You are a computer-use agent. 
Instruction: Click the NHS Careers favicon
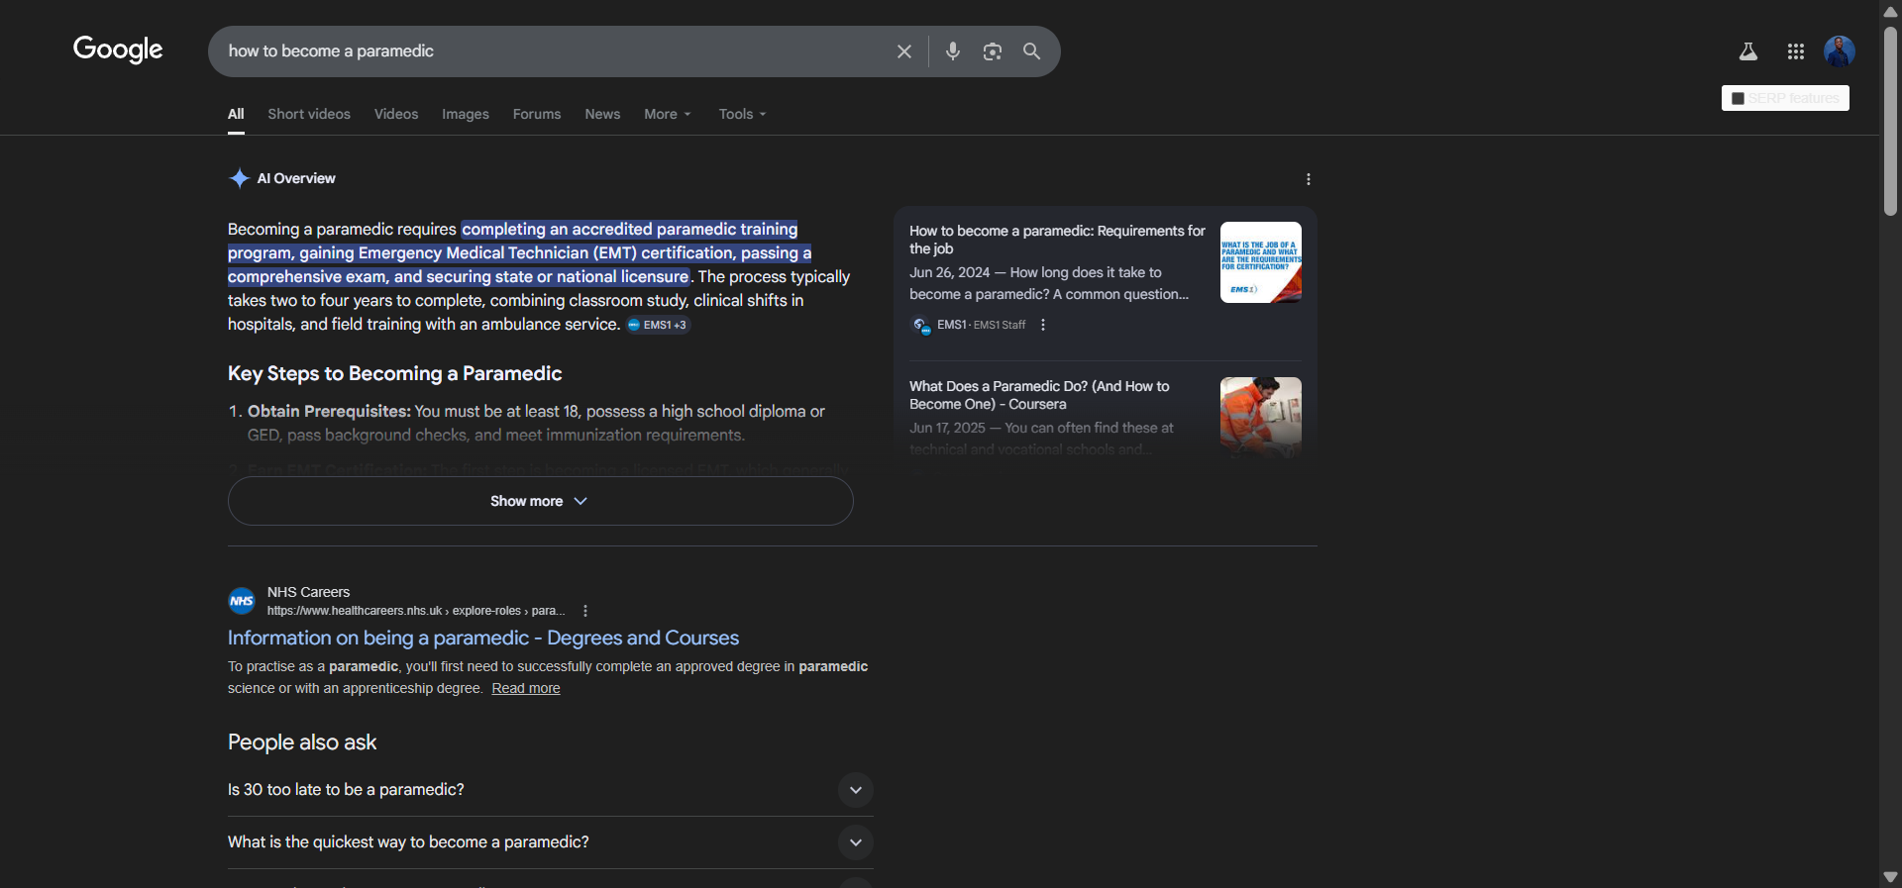[x=242, y=601]
